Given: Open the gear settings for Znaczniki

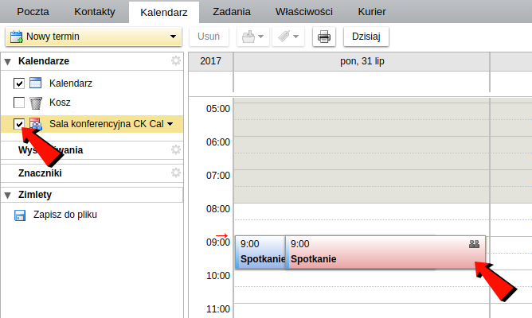Looking at the screenshot, I should point(176,173).
